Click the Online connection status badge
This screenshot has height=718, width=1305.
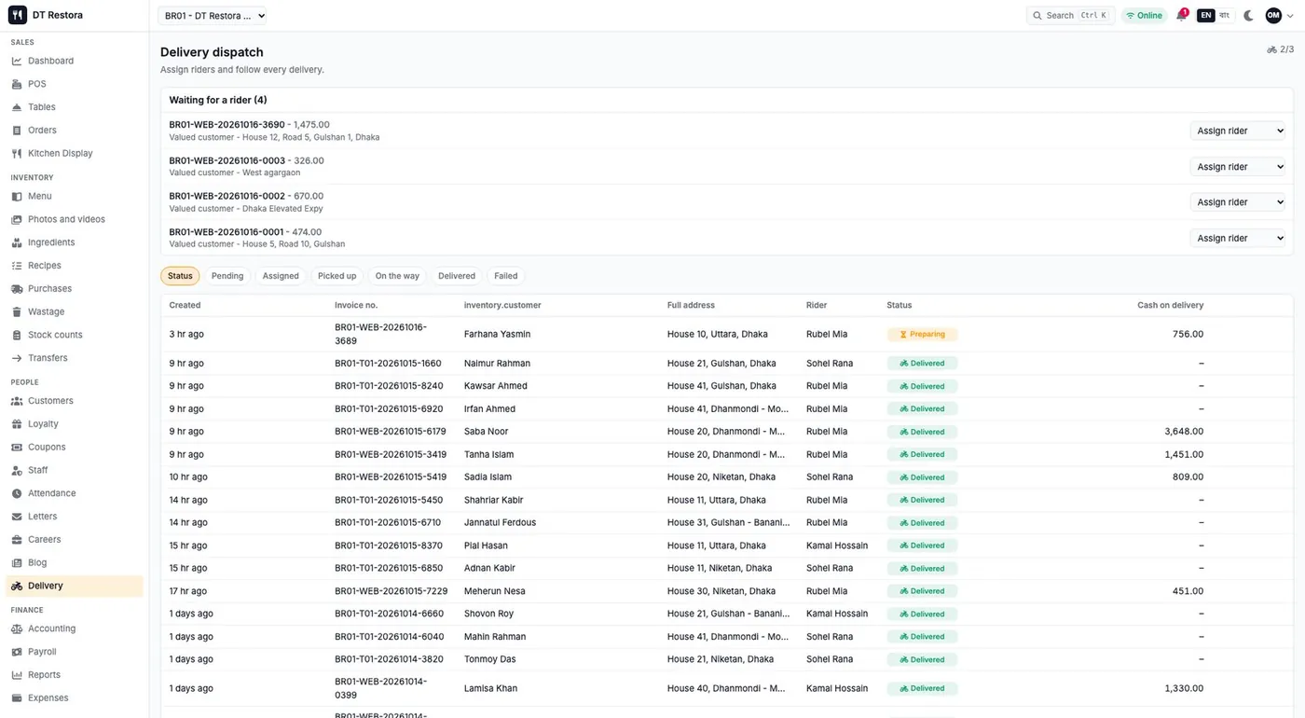(1145, 16)
